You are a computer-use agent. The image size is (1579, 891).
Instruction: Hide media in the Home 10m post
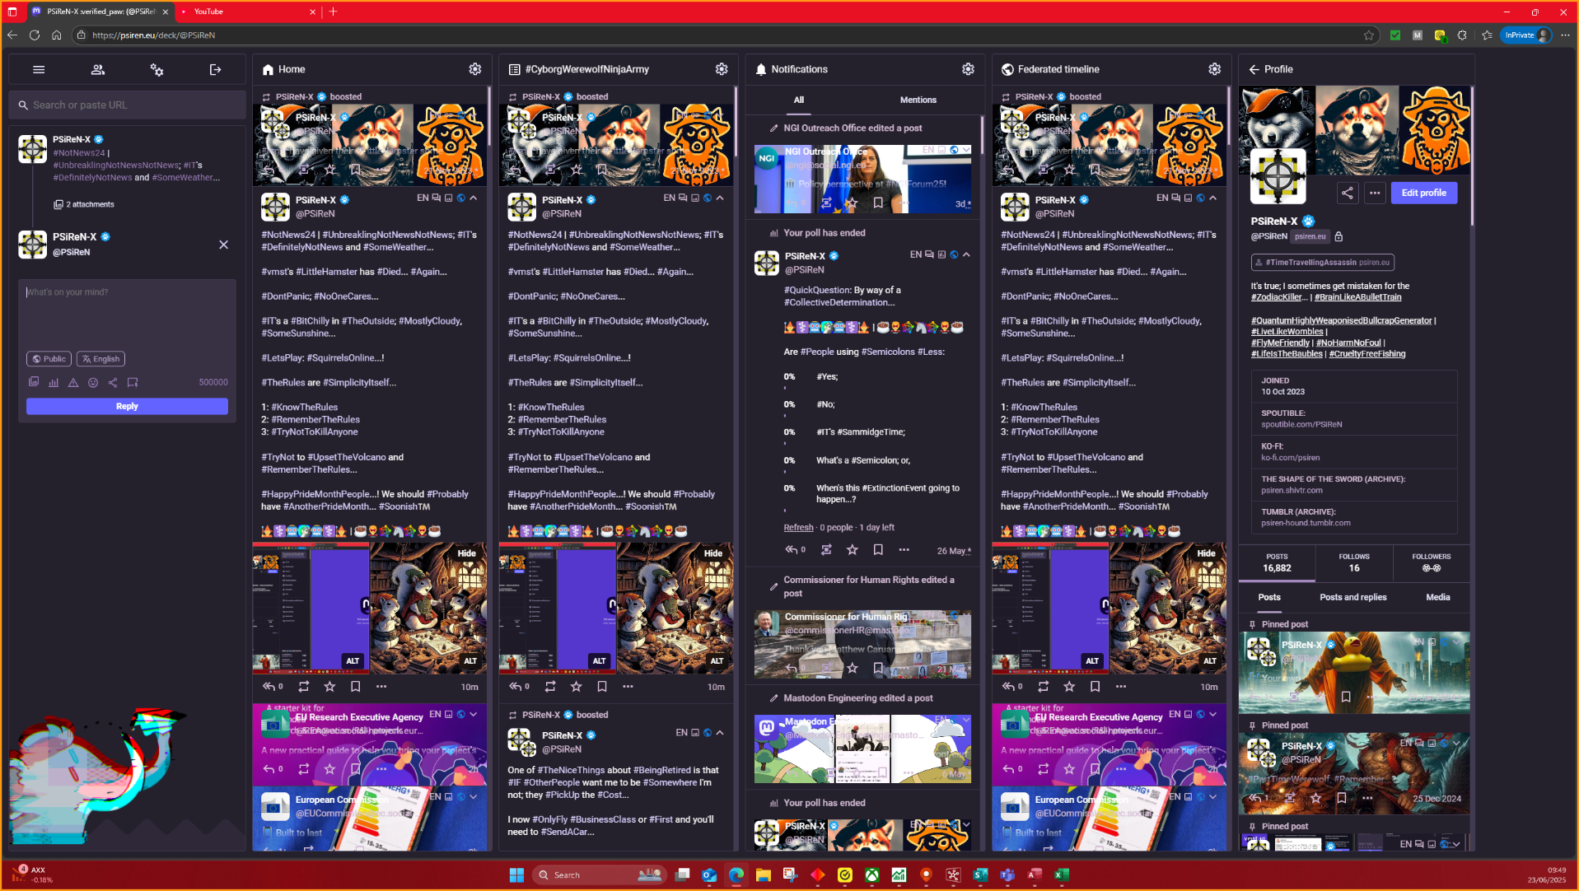[466, 553]
